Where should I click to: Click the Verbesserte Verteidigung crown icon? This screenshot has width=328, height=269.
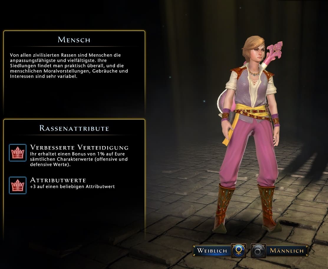click(18, 153)
